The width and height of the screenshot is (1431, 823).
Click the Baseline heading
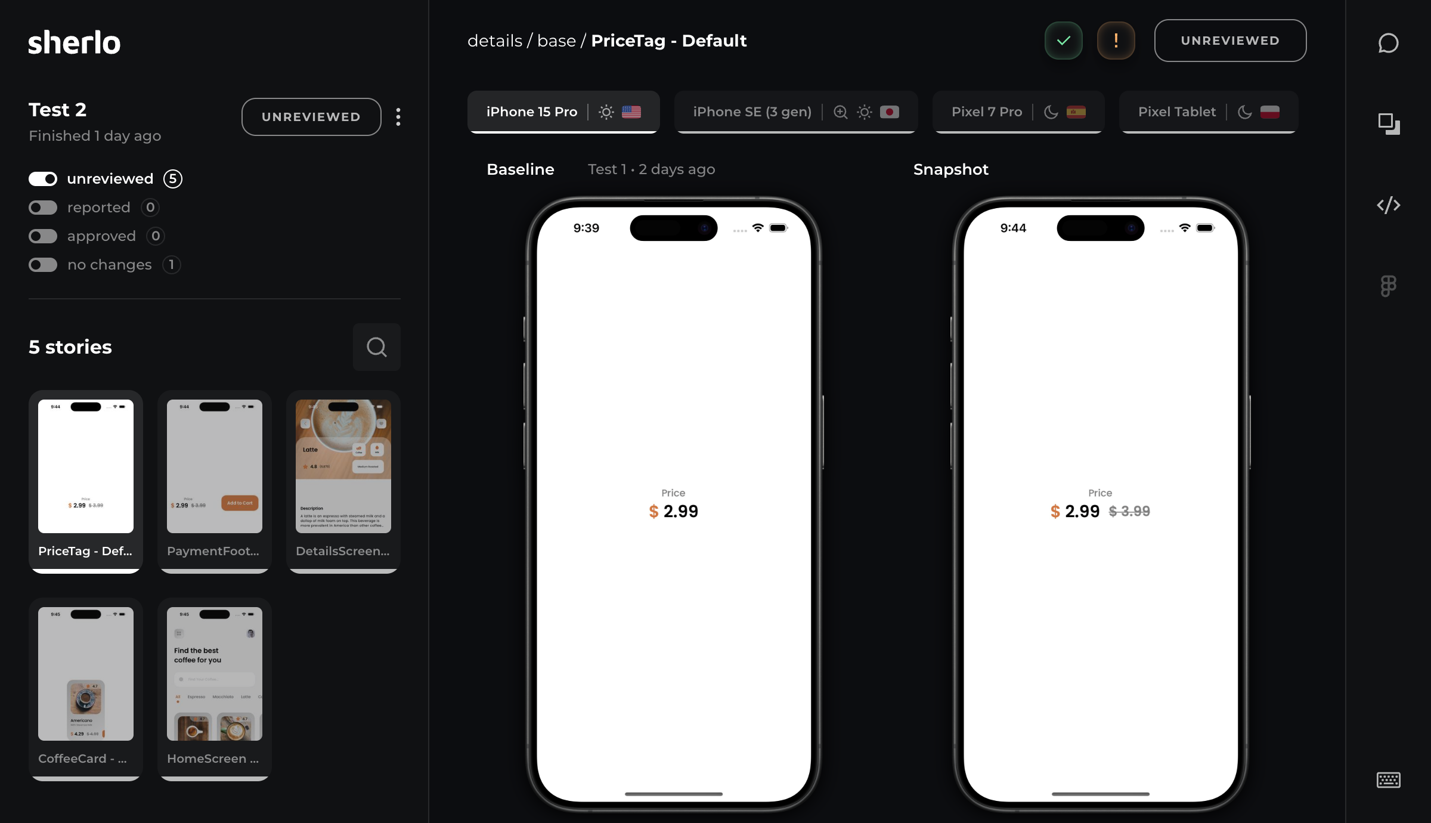pos(521,169)
